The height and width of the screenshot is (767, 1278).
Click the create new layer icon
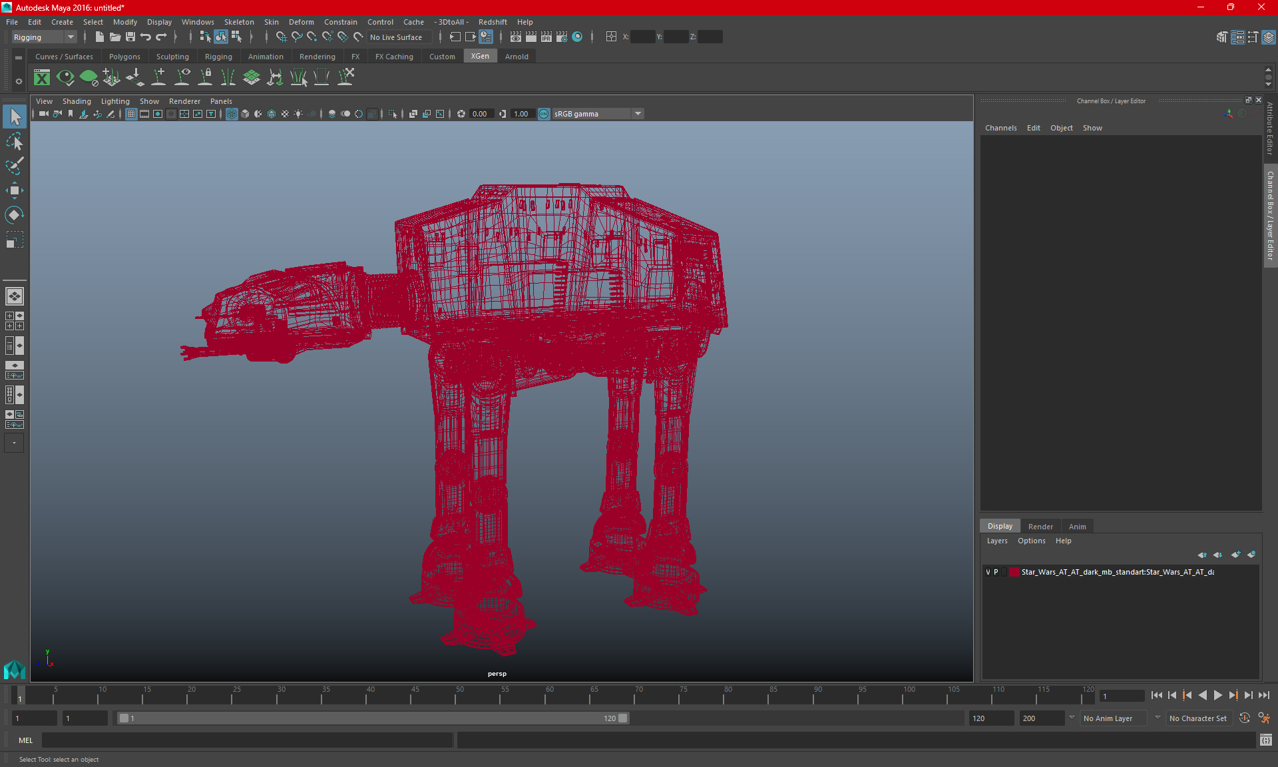(1236, 555)
